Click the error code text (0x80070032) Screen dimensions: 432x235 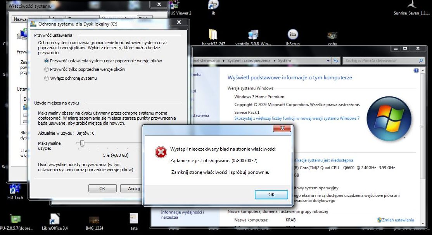click(x=244, y=160)
